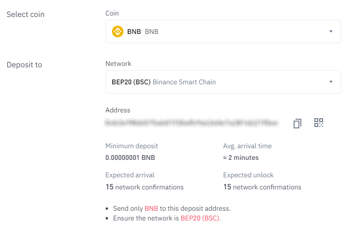Open the Coin dropdown arrow
Screen dimensions: 358x234
(331, 31)
